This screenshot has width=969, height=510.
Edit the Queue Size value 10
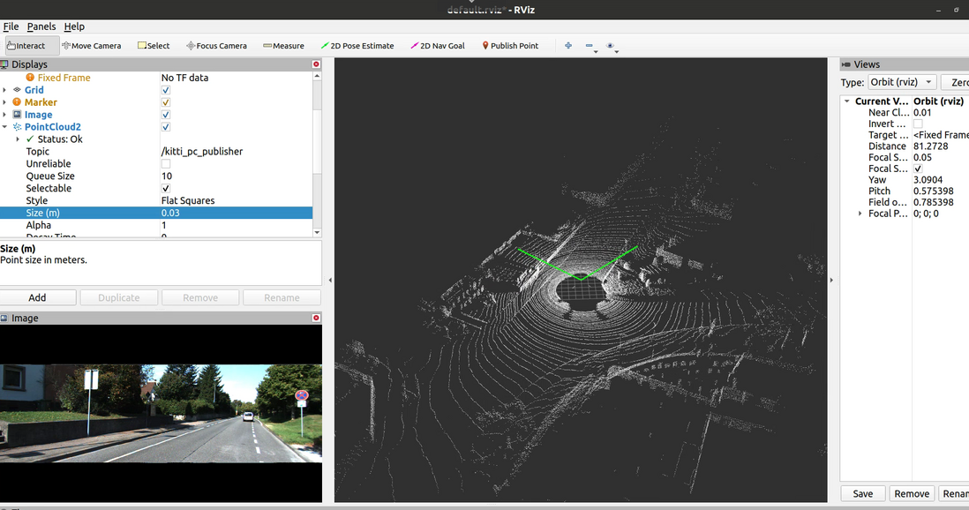pos(236,176)
